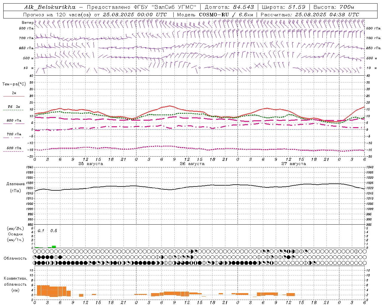Click the 'Широта: 51.59' latitude field

tap(284, 7)
